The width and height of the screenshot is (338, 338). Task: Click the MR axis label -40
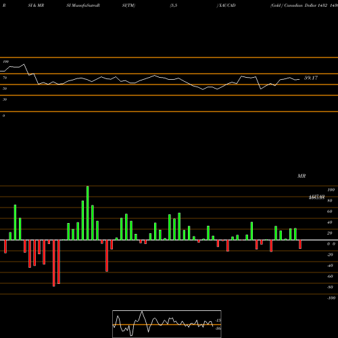330,266
